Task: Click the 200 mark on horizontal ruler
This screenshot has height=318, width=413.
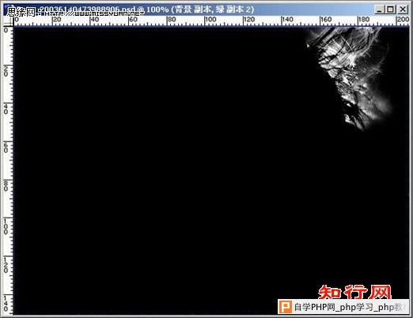Action: [x=403, y=20]
